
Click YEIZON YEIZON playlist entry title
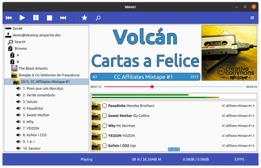point(121,136)
